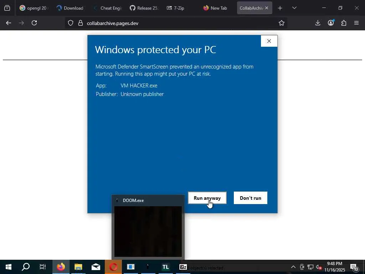
Task: Click the Firefox taskbar icon
Action: coord(61,267)
